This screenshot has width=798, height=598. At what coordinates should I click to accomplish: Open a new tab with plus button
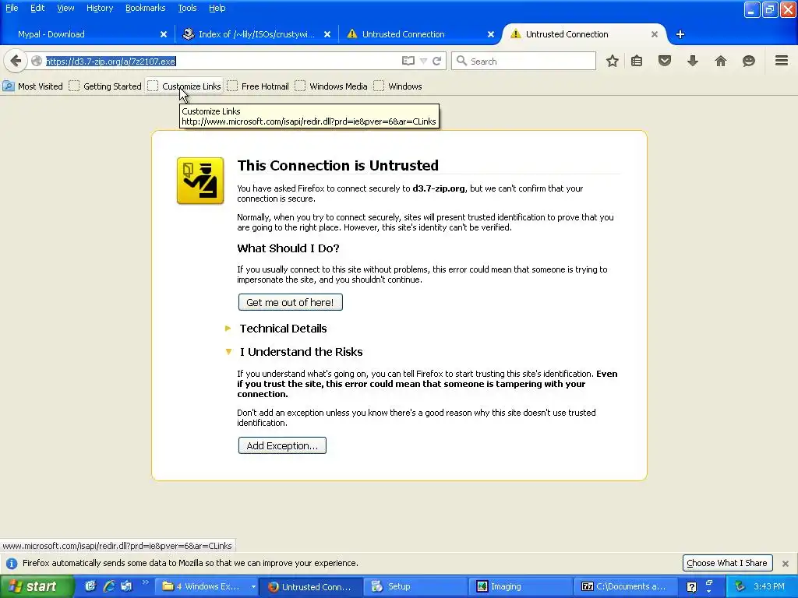click(x=680, y=34)
